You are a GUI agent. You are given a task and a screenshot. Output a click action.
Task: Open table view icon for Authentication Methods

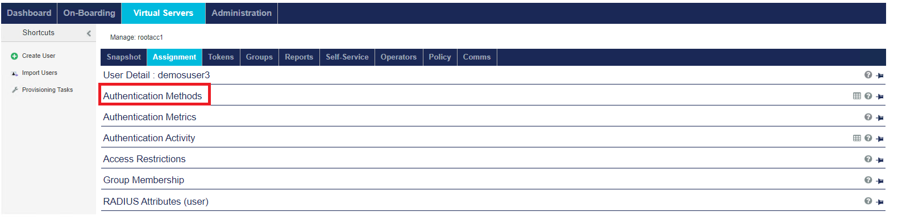[x=857, y=96]
